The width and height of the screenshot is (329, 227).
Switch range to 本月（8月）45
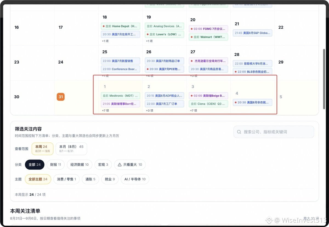click(x=71, y=149)
